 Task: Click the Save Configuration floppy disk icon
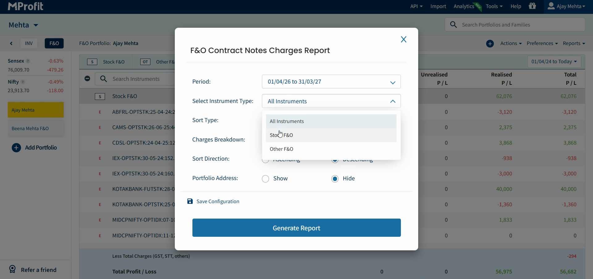coord(190,201)
